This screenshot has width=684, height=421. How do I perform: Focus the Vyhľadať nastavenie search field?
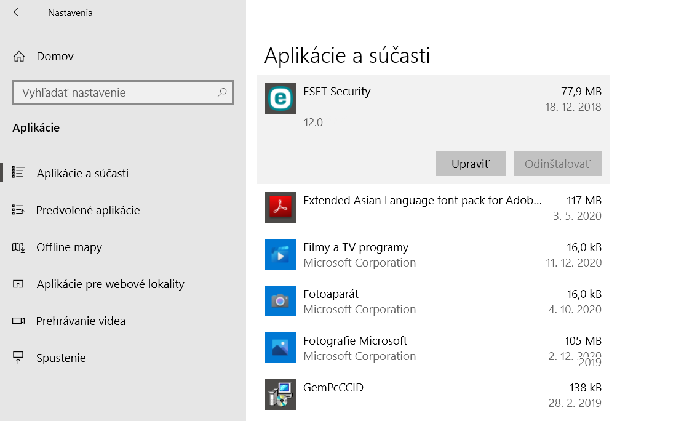(x=123, y=92)
